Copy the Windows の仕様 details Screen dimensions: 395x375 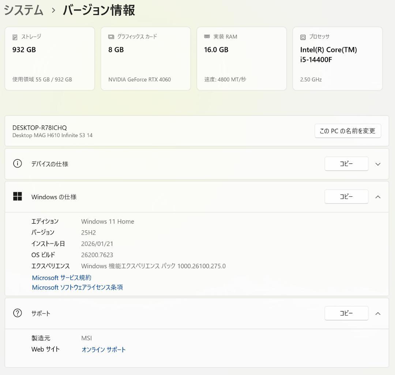(x=346, y=196)
